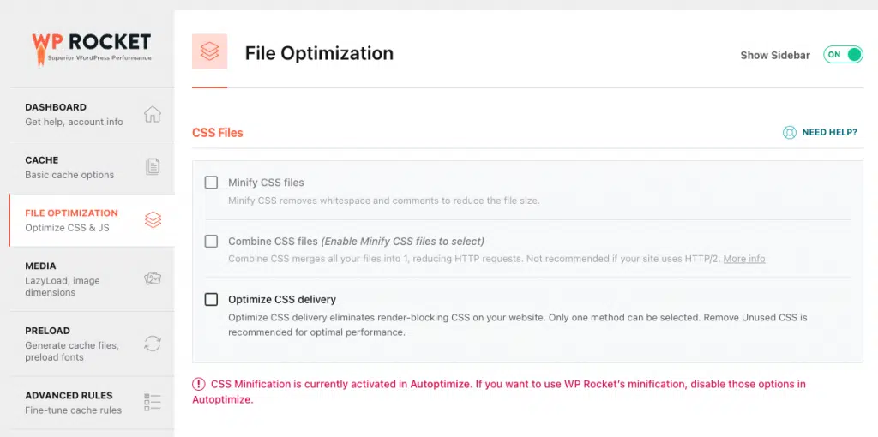Click the File Optimization header layers icon
Image resolution: width=878 pixels, height=437 pixels.
[209, 51]
